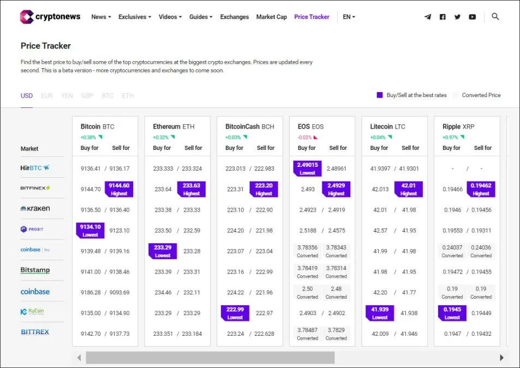520x368 pixels.
Task: Click the purple best rates legend swatch
Action: pos(380,95)
